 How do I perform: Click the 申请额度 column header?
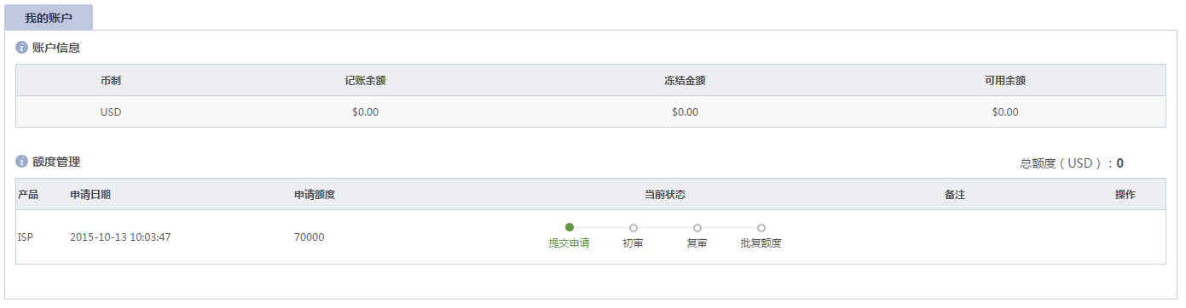pos(315,195)
